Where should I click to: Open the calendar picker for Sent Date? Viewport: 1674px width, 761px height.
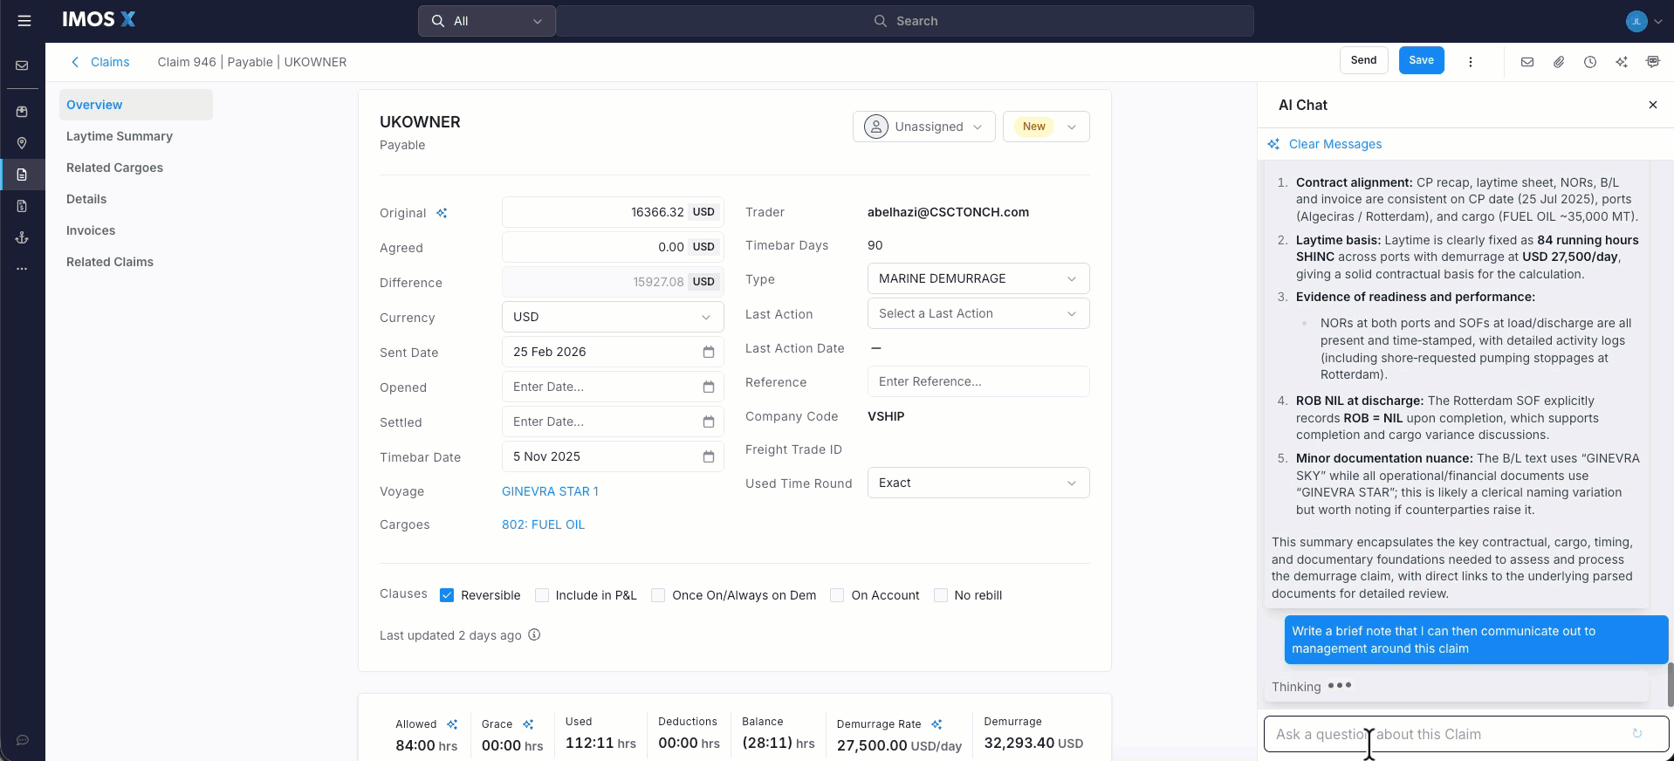tap(708, 352)
